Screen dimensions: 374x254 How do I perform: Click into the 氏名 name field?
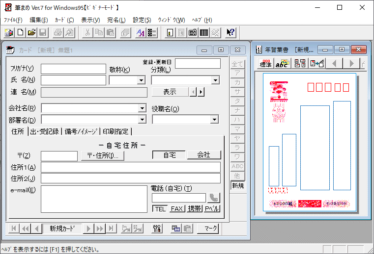tap(73, 80)
